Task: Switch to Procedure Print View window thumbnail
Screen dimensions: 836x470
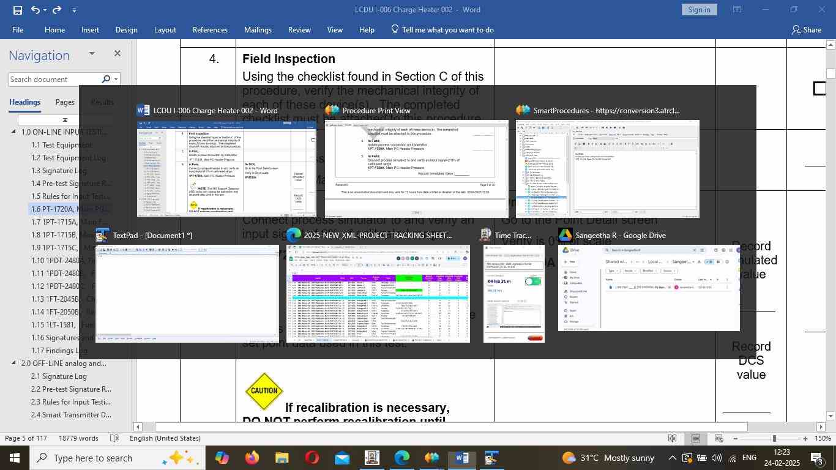Action: tap(416, 168)
